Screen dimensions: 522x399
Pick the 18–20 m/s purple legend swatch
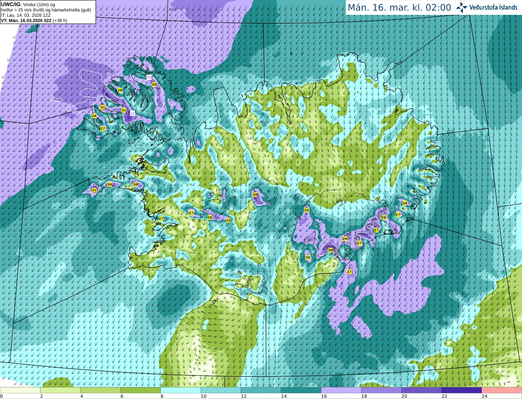point(381,390)
